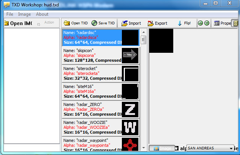Click the siterocket thumbnail

130,73
